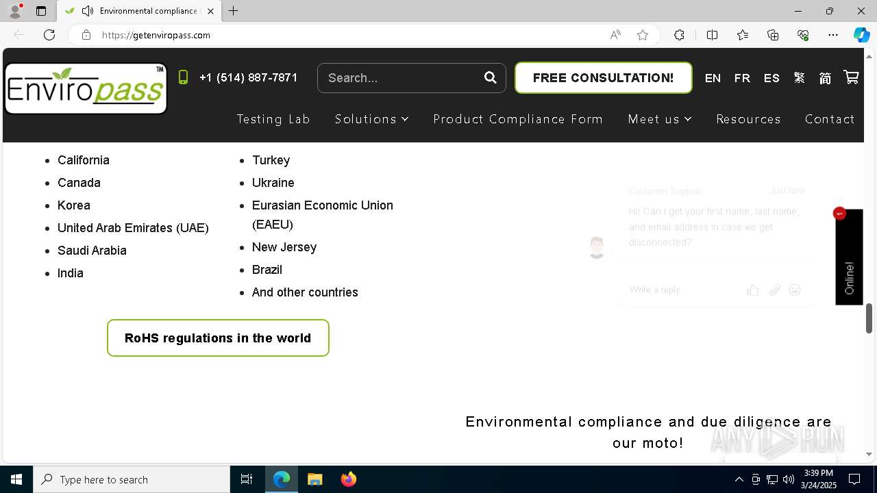Click thumbs up in chat widget
Screen dimensions: 877x493
tap(753, 290)
